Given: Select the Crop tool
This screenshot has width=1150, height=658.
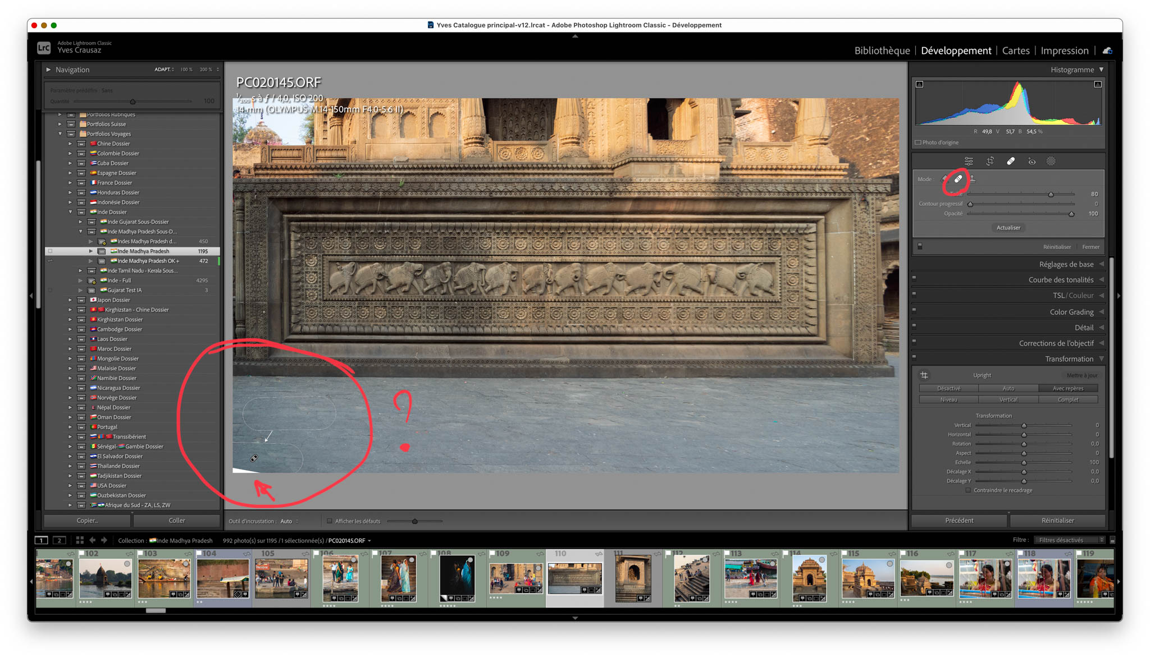Looking at the screenshot, I should pos(990,161).
